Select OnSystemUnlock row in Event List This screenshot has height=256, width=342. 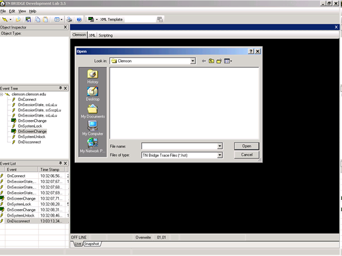[34, 215]
